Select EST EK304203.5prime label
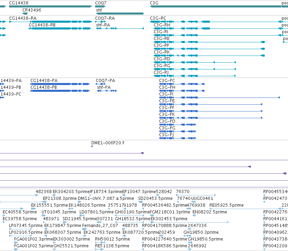 71,192
